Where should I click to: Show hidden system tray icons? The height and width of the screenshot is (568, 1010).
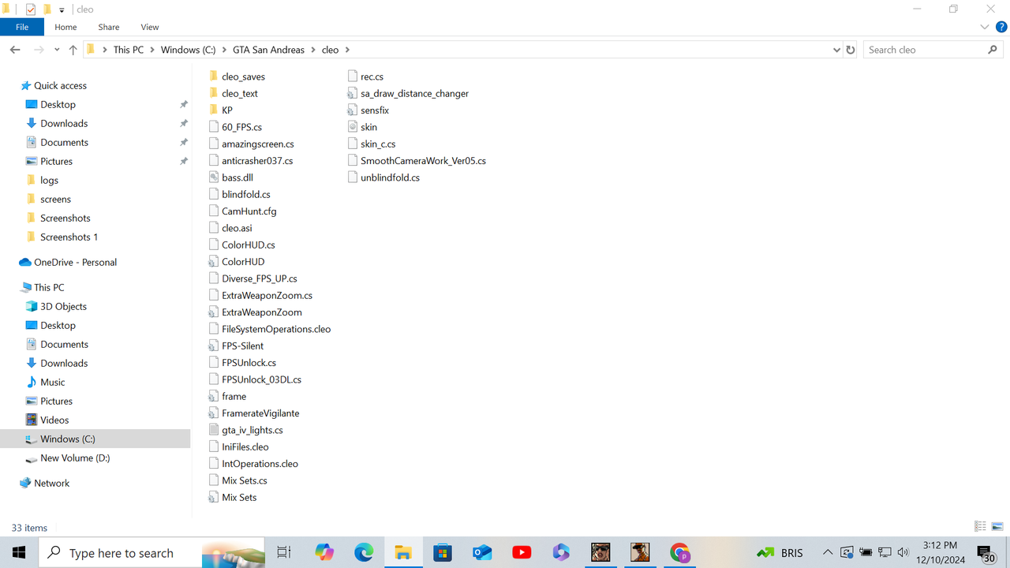pyautogui.click(x=828, y=552)
